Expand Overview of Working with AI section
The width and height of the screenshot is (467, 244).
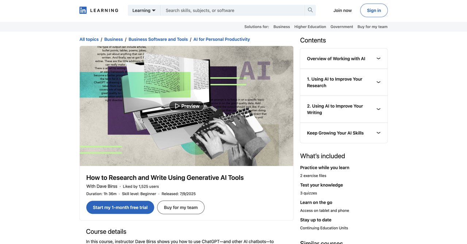pos(344,59)
